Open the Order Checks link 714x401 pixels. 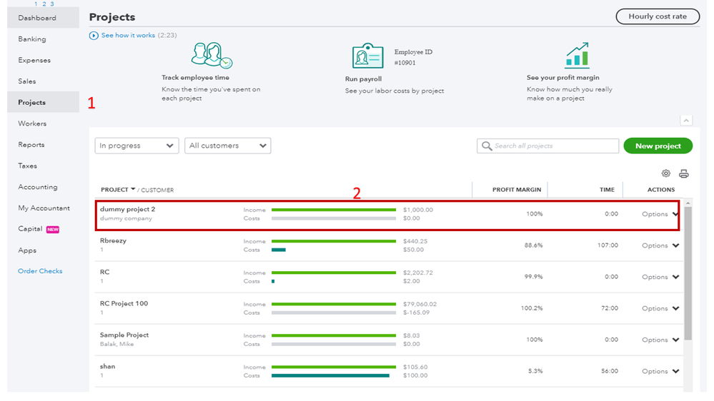coord(40,271)
